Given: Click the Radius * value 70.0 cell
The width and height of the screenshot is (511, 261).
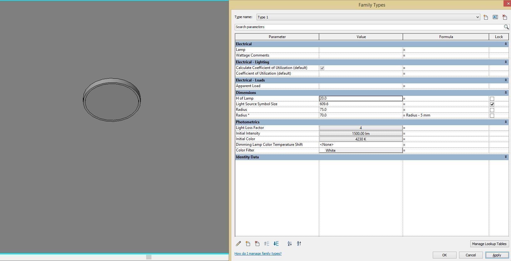Looking at the screenshot, I should [x=361, y=115].
